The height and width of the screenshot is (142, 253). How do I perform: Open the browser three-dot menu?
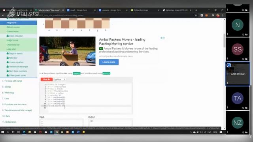(223, 15)
